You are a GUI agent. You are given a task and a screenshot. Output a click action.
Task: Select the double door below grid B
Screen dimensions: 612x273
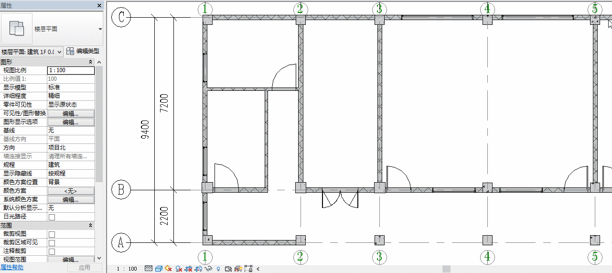click(340, 199)
